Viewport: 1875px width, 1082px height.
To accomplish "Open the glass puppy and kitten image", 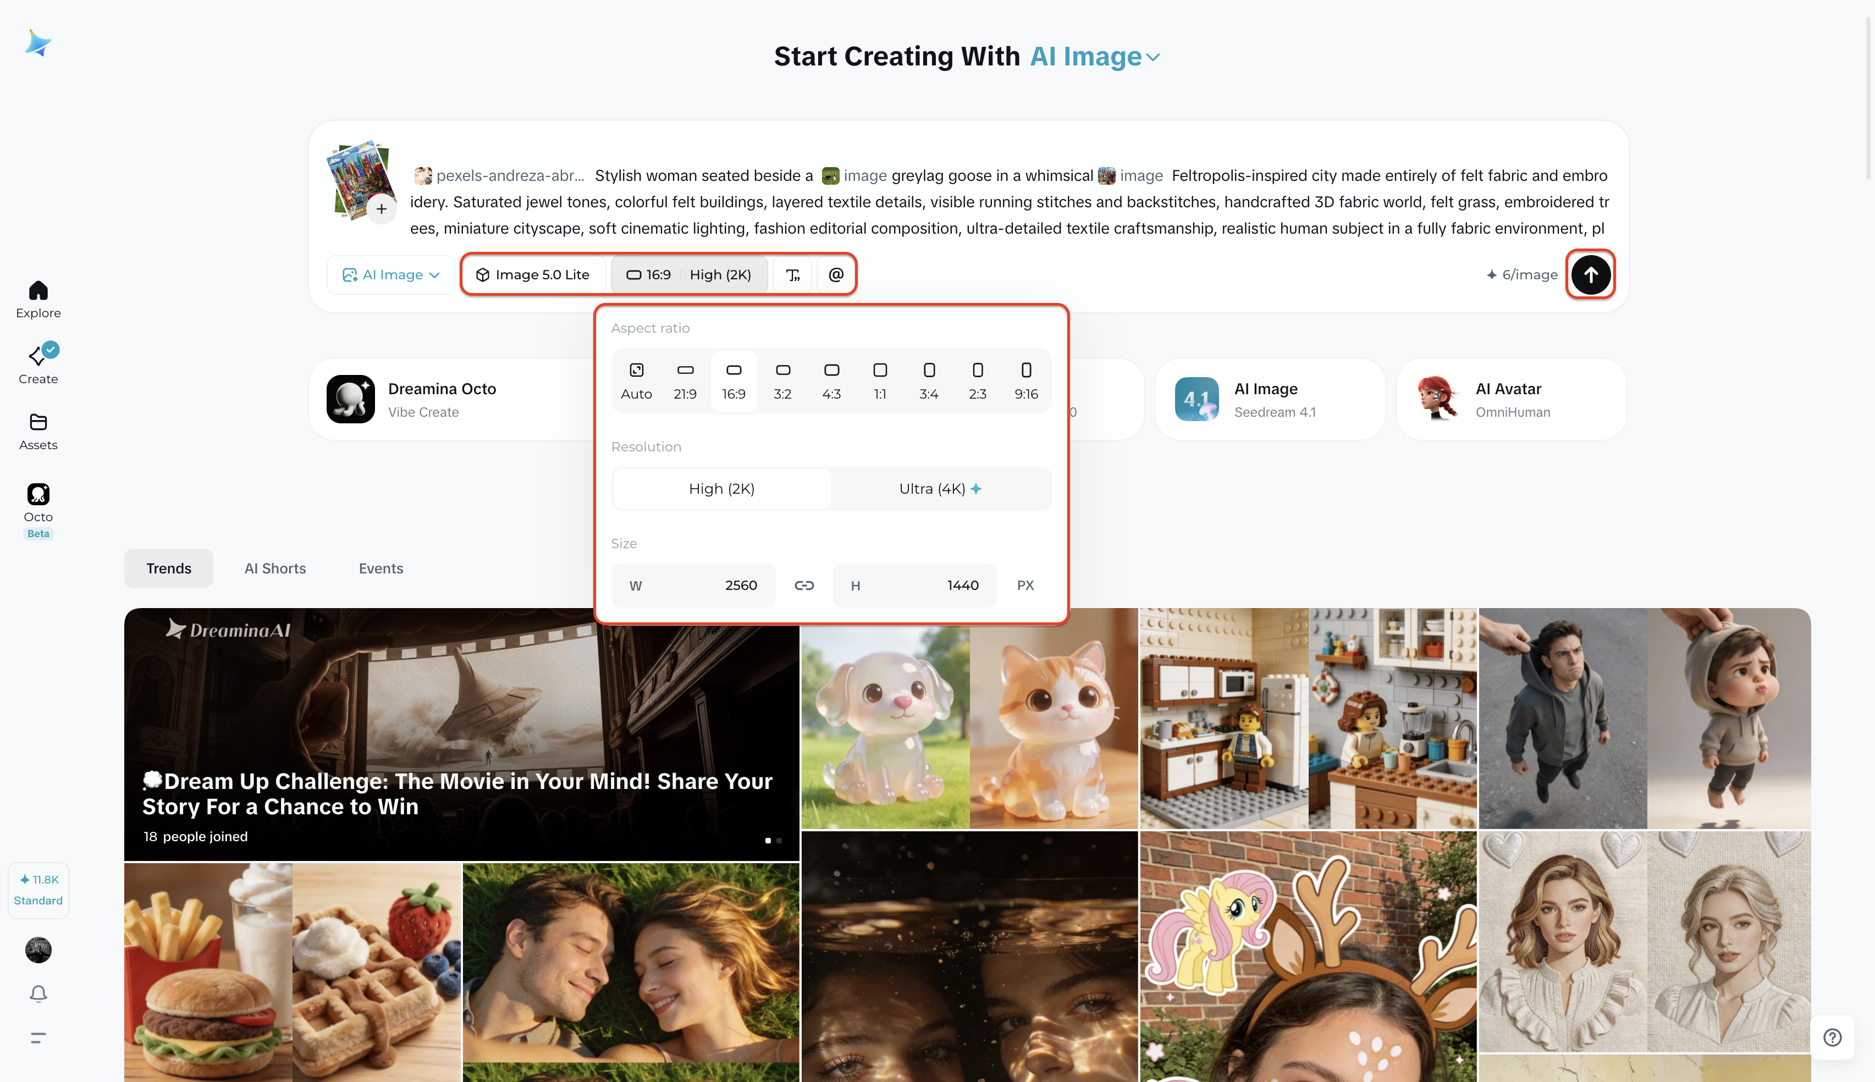I will coord(969,719).
